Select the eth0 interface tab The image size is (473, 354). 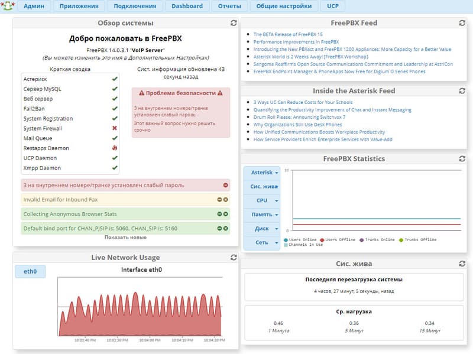pos(30,271)
